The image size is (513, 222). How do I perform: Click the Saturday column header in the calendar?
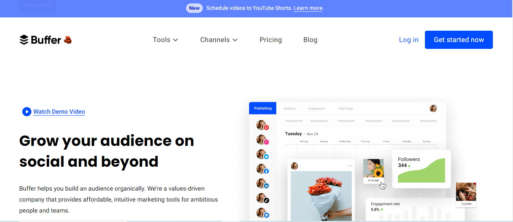click(407, 141)
